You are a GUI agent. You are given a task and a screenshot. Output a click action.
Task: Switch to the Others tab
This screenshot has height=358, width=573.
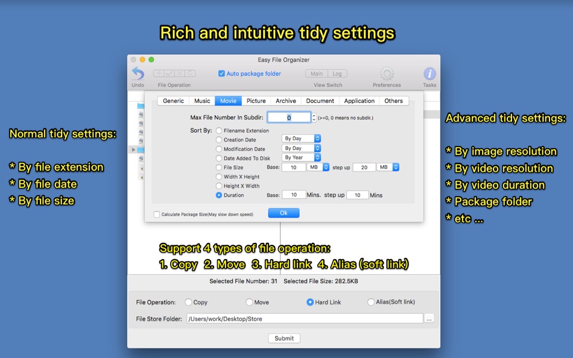click(394, 101)
